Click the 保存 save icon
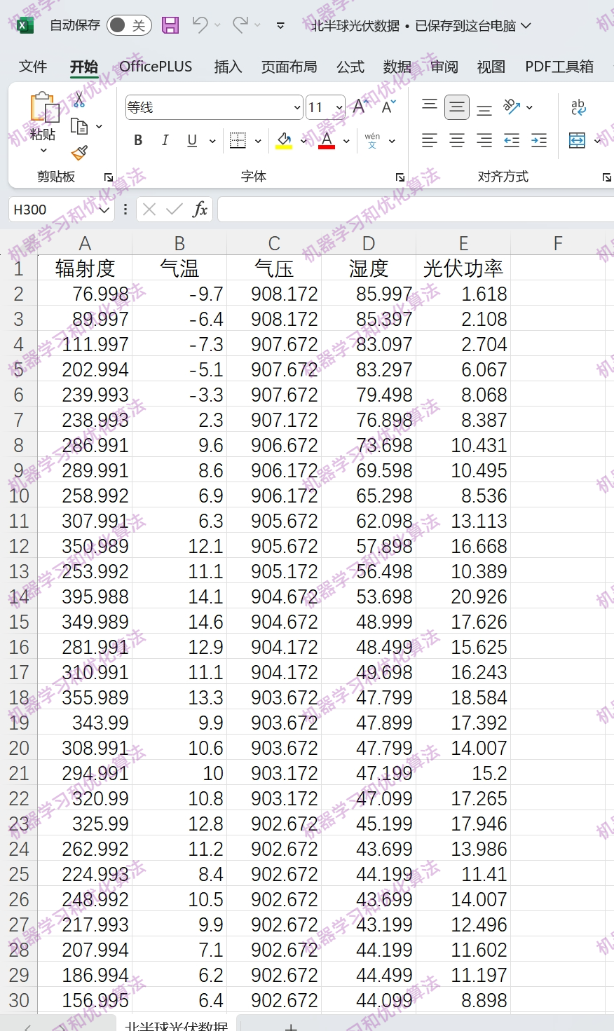 point(170,25)
